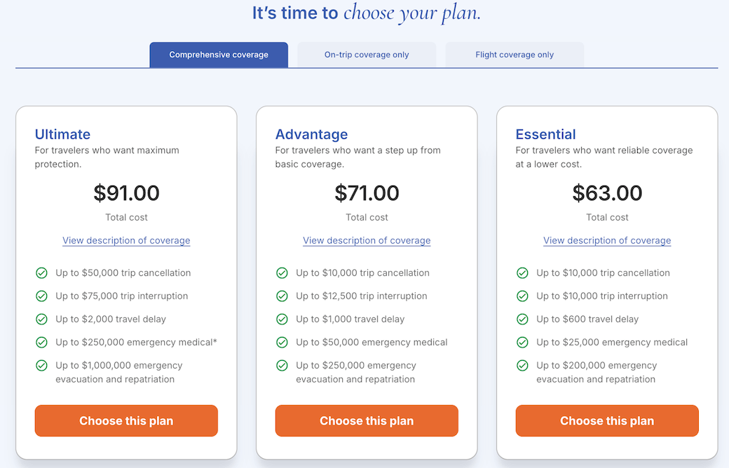
Task: Click checkmark beside Essential $200,000 emergency evacuation
Action: click(x=522, y=365)
